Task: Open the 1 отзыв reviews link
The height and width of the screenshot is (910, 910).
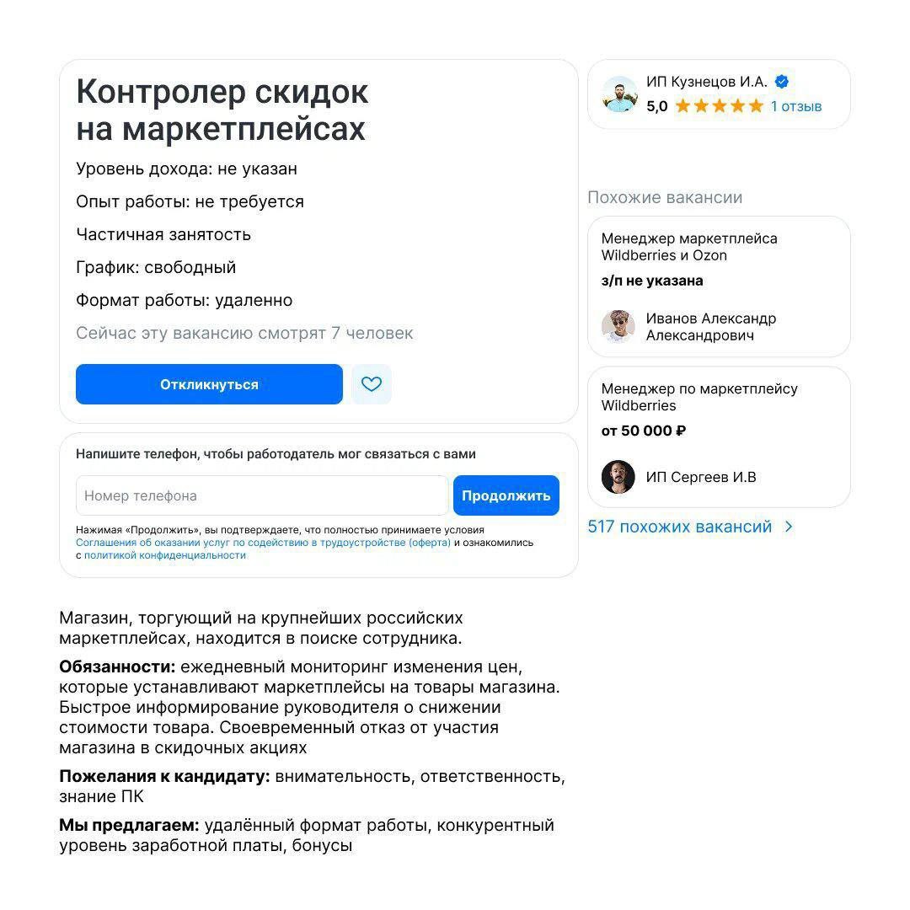Action: coord(796,106)
